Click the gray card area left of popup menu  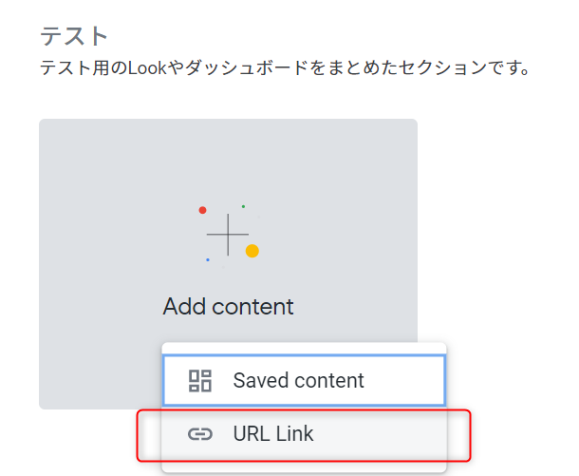click(100, 375)
